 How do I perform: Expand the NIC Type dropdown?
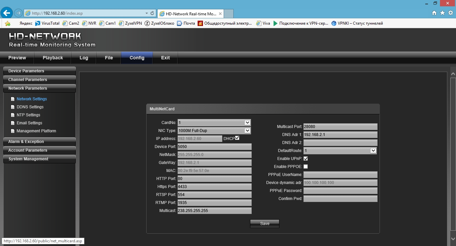coord(247,131)
